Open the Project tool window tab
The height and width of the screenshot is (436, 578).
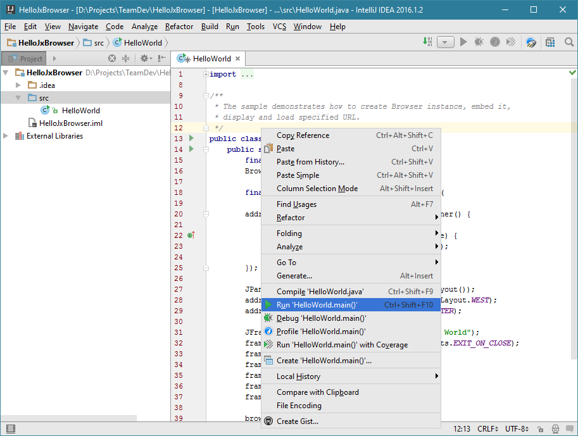click(x=24, y=59)
